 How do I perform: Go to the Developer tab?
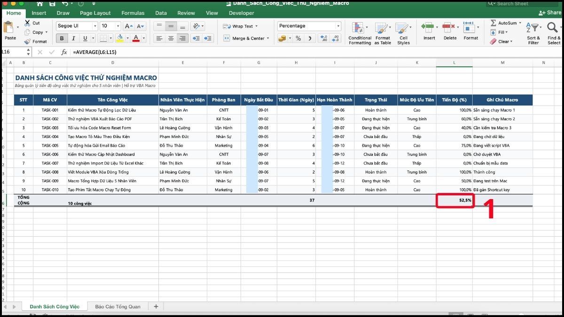click(x=242, y=13)
